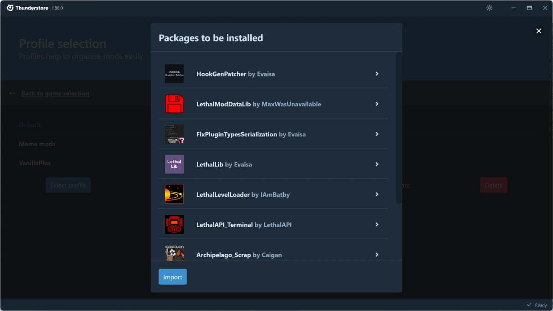Click the FixPluginTypesSerialization by Evaisa text
553x311 pixels.
click(x=251, y=134)
